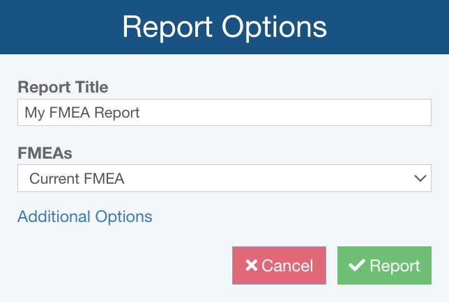Click the empty right end of Report Title field
This screenshot has height=302, width=449.
click(x=390, y=112)
